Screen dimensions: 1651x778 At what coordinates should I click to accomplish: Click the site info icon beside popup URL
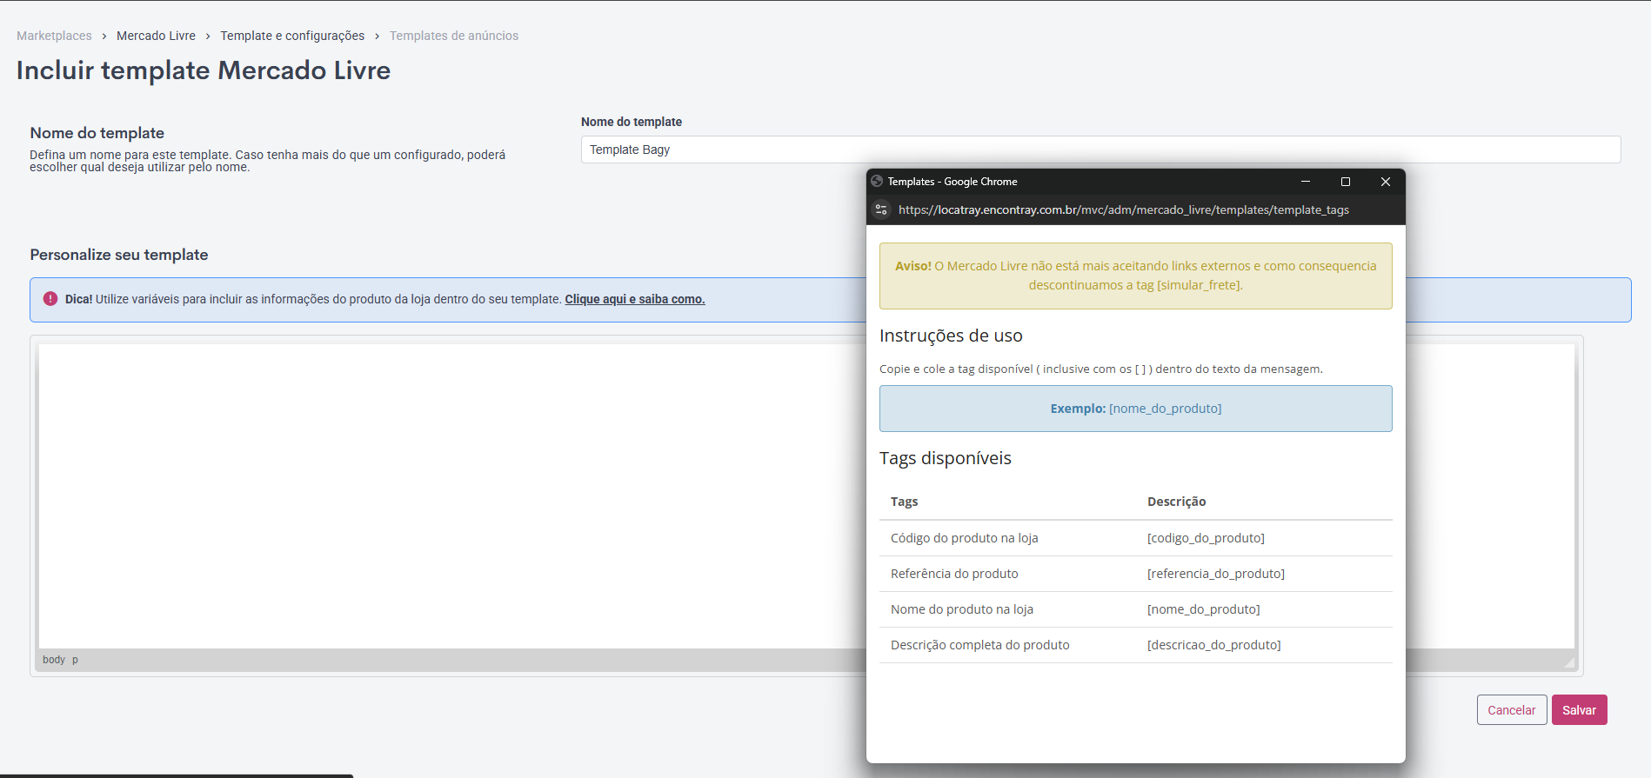pyautogui.click(x=881, y=209)
